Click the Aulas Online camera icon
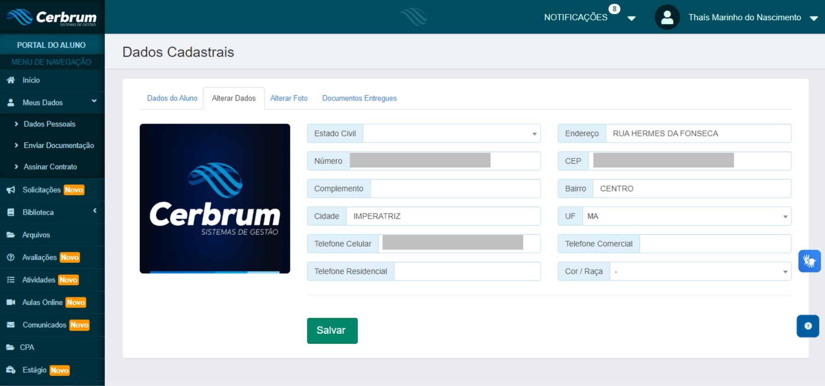Viewport: 825px width, 386px height. point(11,302)
